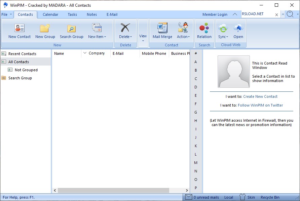Viewport: 300px width, 201px height.
Task: Jump to letter N in index
Action: [195, 171]
